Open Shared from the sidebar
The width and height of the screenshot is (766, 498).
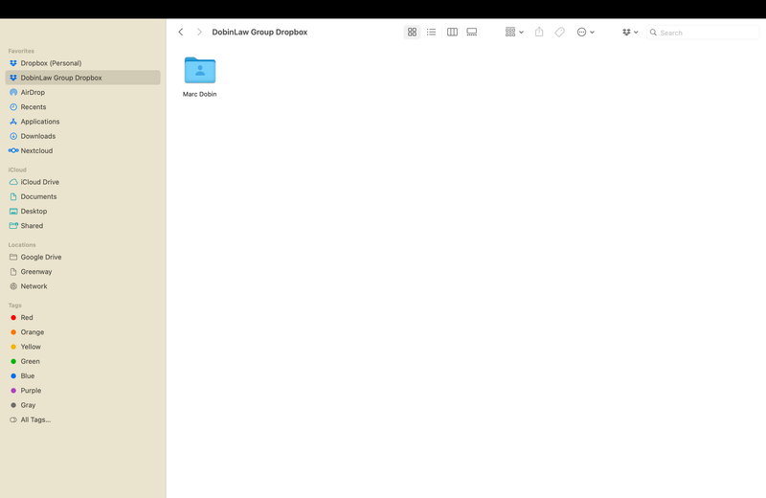click(83, 226)
